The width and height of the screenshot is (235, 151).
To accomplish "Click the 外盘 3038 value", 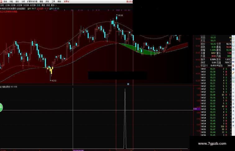I will tap(214, 56).
